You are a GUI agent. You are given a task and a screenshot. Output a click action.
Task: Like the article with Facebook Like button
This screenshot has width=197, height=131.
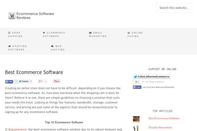pyautogui.click(x=9, y=82)
